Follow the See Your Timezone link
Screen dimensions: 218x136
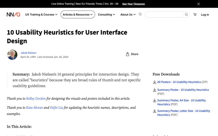pyautogui.click(x=134, y=4)
